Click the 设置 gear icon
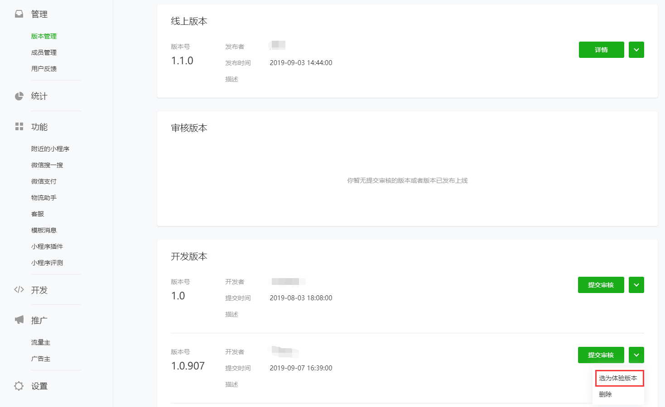The height and width of the screenshot is (407, 665). (x=19, y=386)
